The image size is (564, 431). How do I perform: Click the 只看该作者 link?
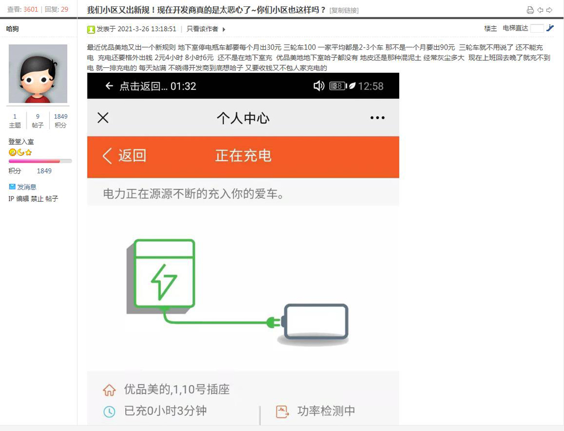202,29
